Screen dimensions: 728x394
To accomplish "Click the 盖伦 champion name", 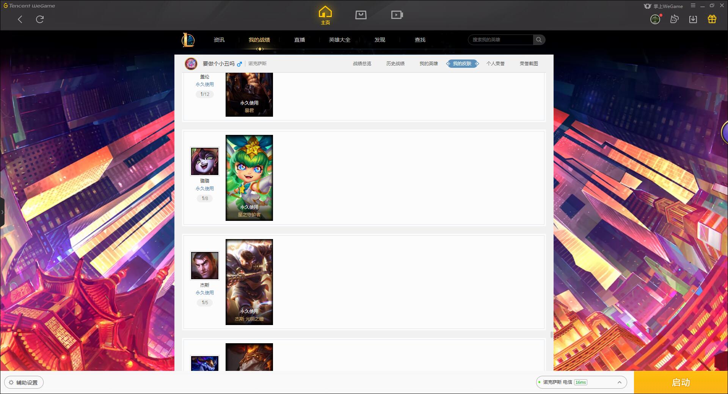I will 205,77.
